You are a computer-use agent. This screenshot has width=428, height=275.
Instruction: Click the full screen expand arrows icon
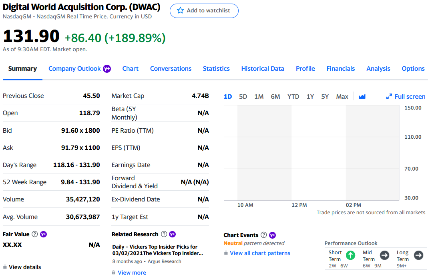(389, 96)
